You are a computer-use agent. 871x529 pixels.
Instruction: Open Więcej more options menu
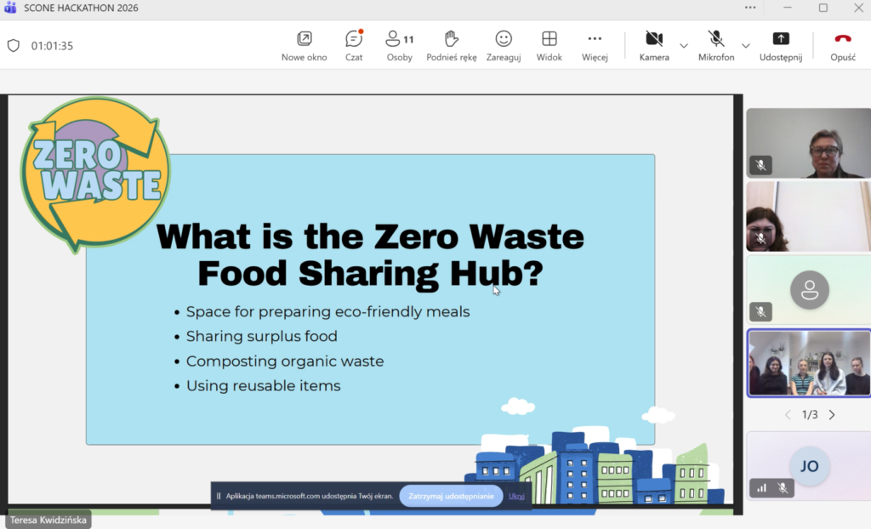pos(595,45)
